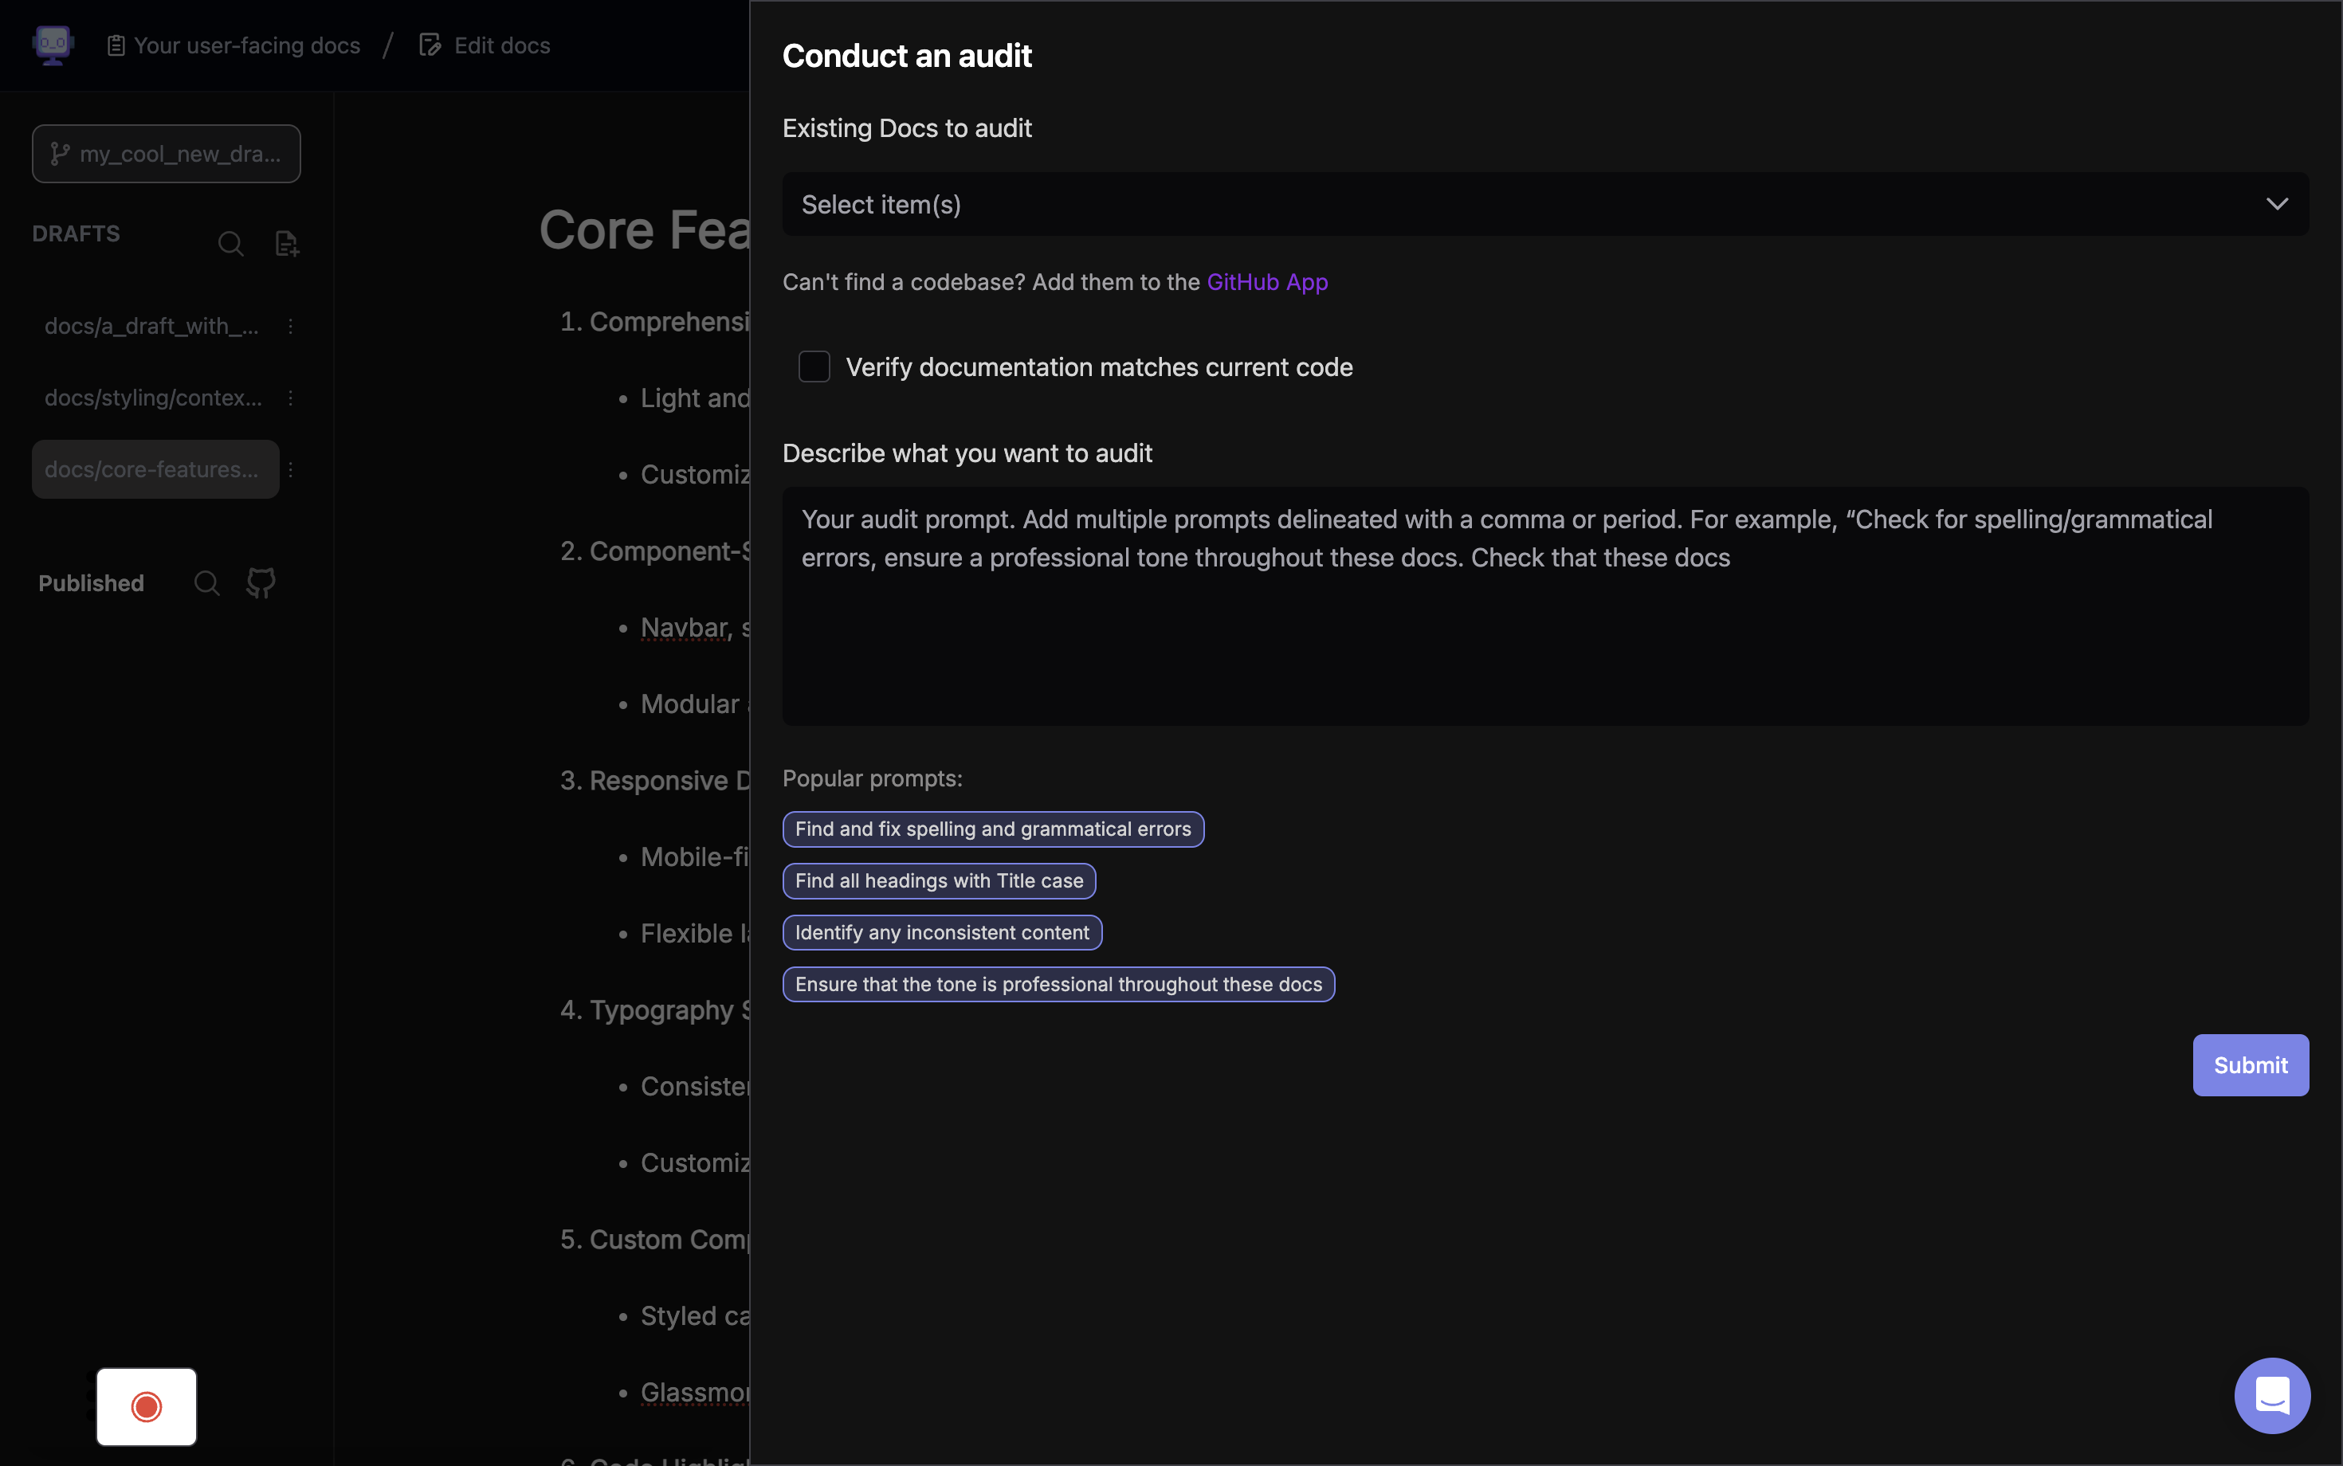Viewport: 2343px width, 1466px height.
Task: Click the dropdown chevron in Existing Docs field
Action: pos(2276,205)
